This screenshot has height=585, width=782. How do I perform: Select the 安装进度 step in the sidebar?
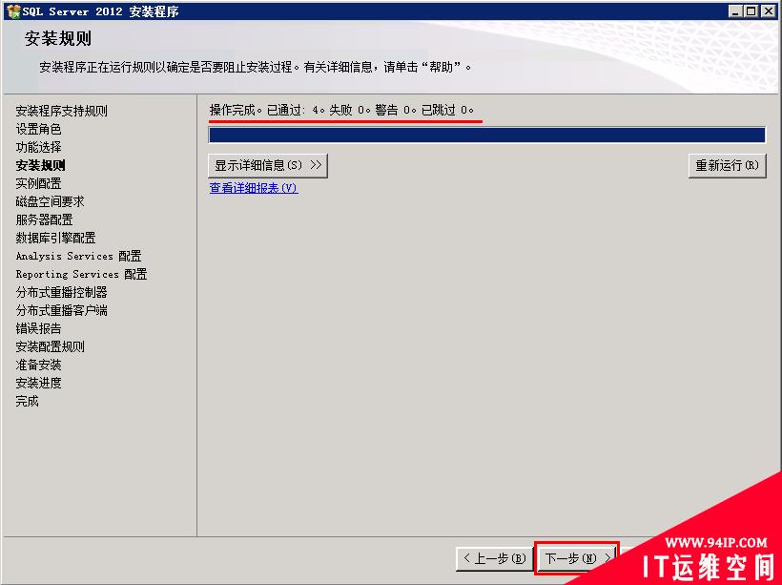pos(38,383)
